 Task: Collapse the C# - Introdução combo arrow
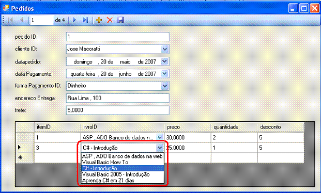(x=160, y=148)
